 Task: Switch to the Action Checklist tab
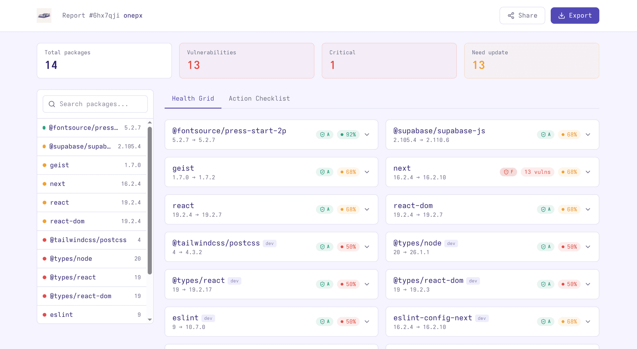point(259,98)
